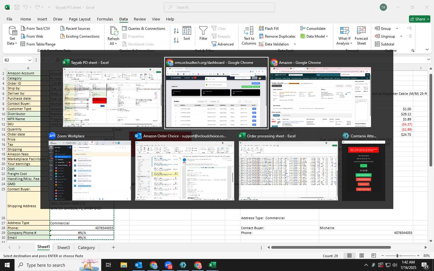Click the zoom in plus button
Image resolution: width=434 pixels, height=271 pixels.
[418, 256]
